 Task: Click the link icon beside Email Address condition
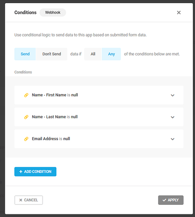26,139
